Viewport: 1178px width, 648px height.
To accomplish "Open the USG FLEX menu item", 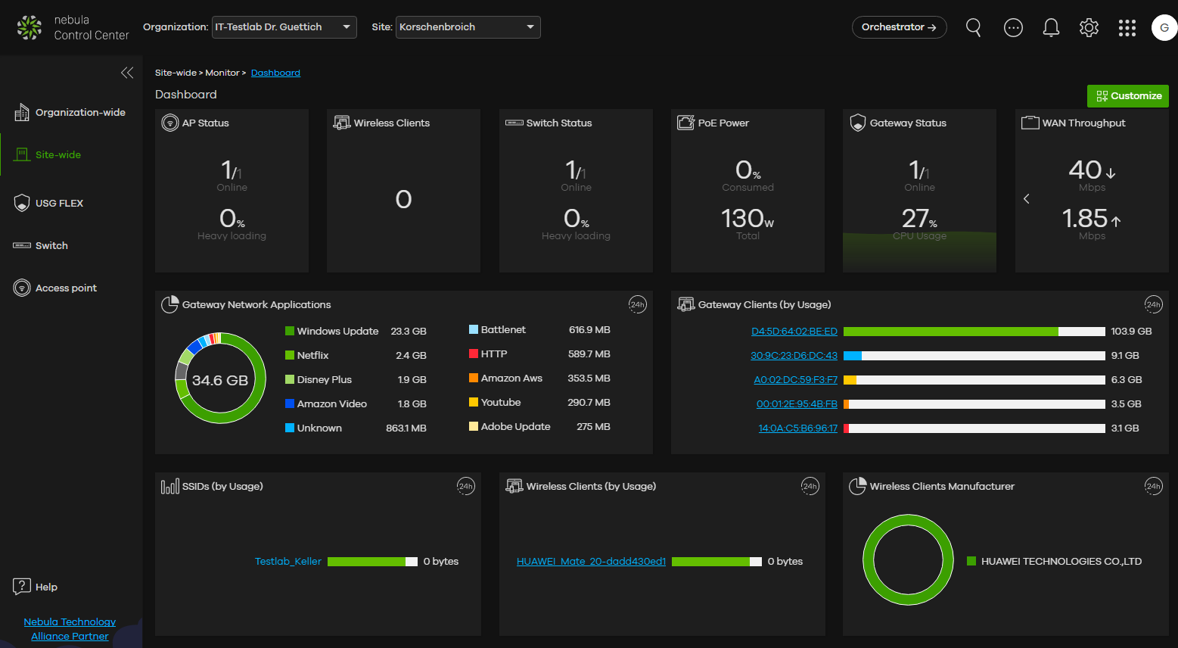I will [x=59, y=204].
